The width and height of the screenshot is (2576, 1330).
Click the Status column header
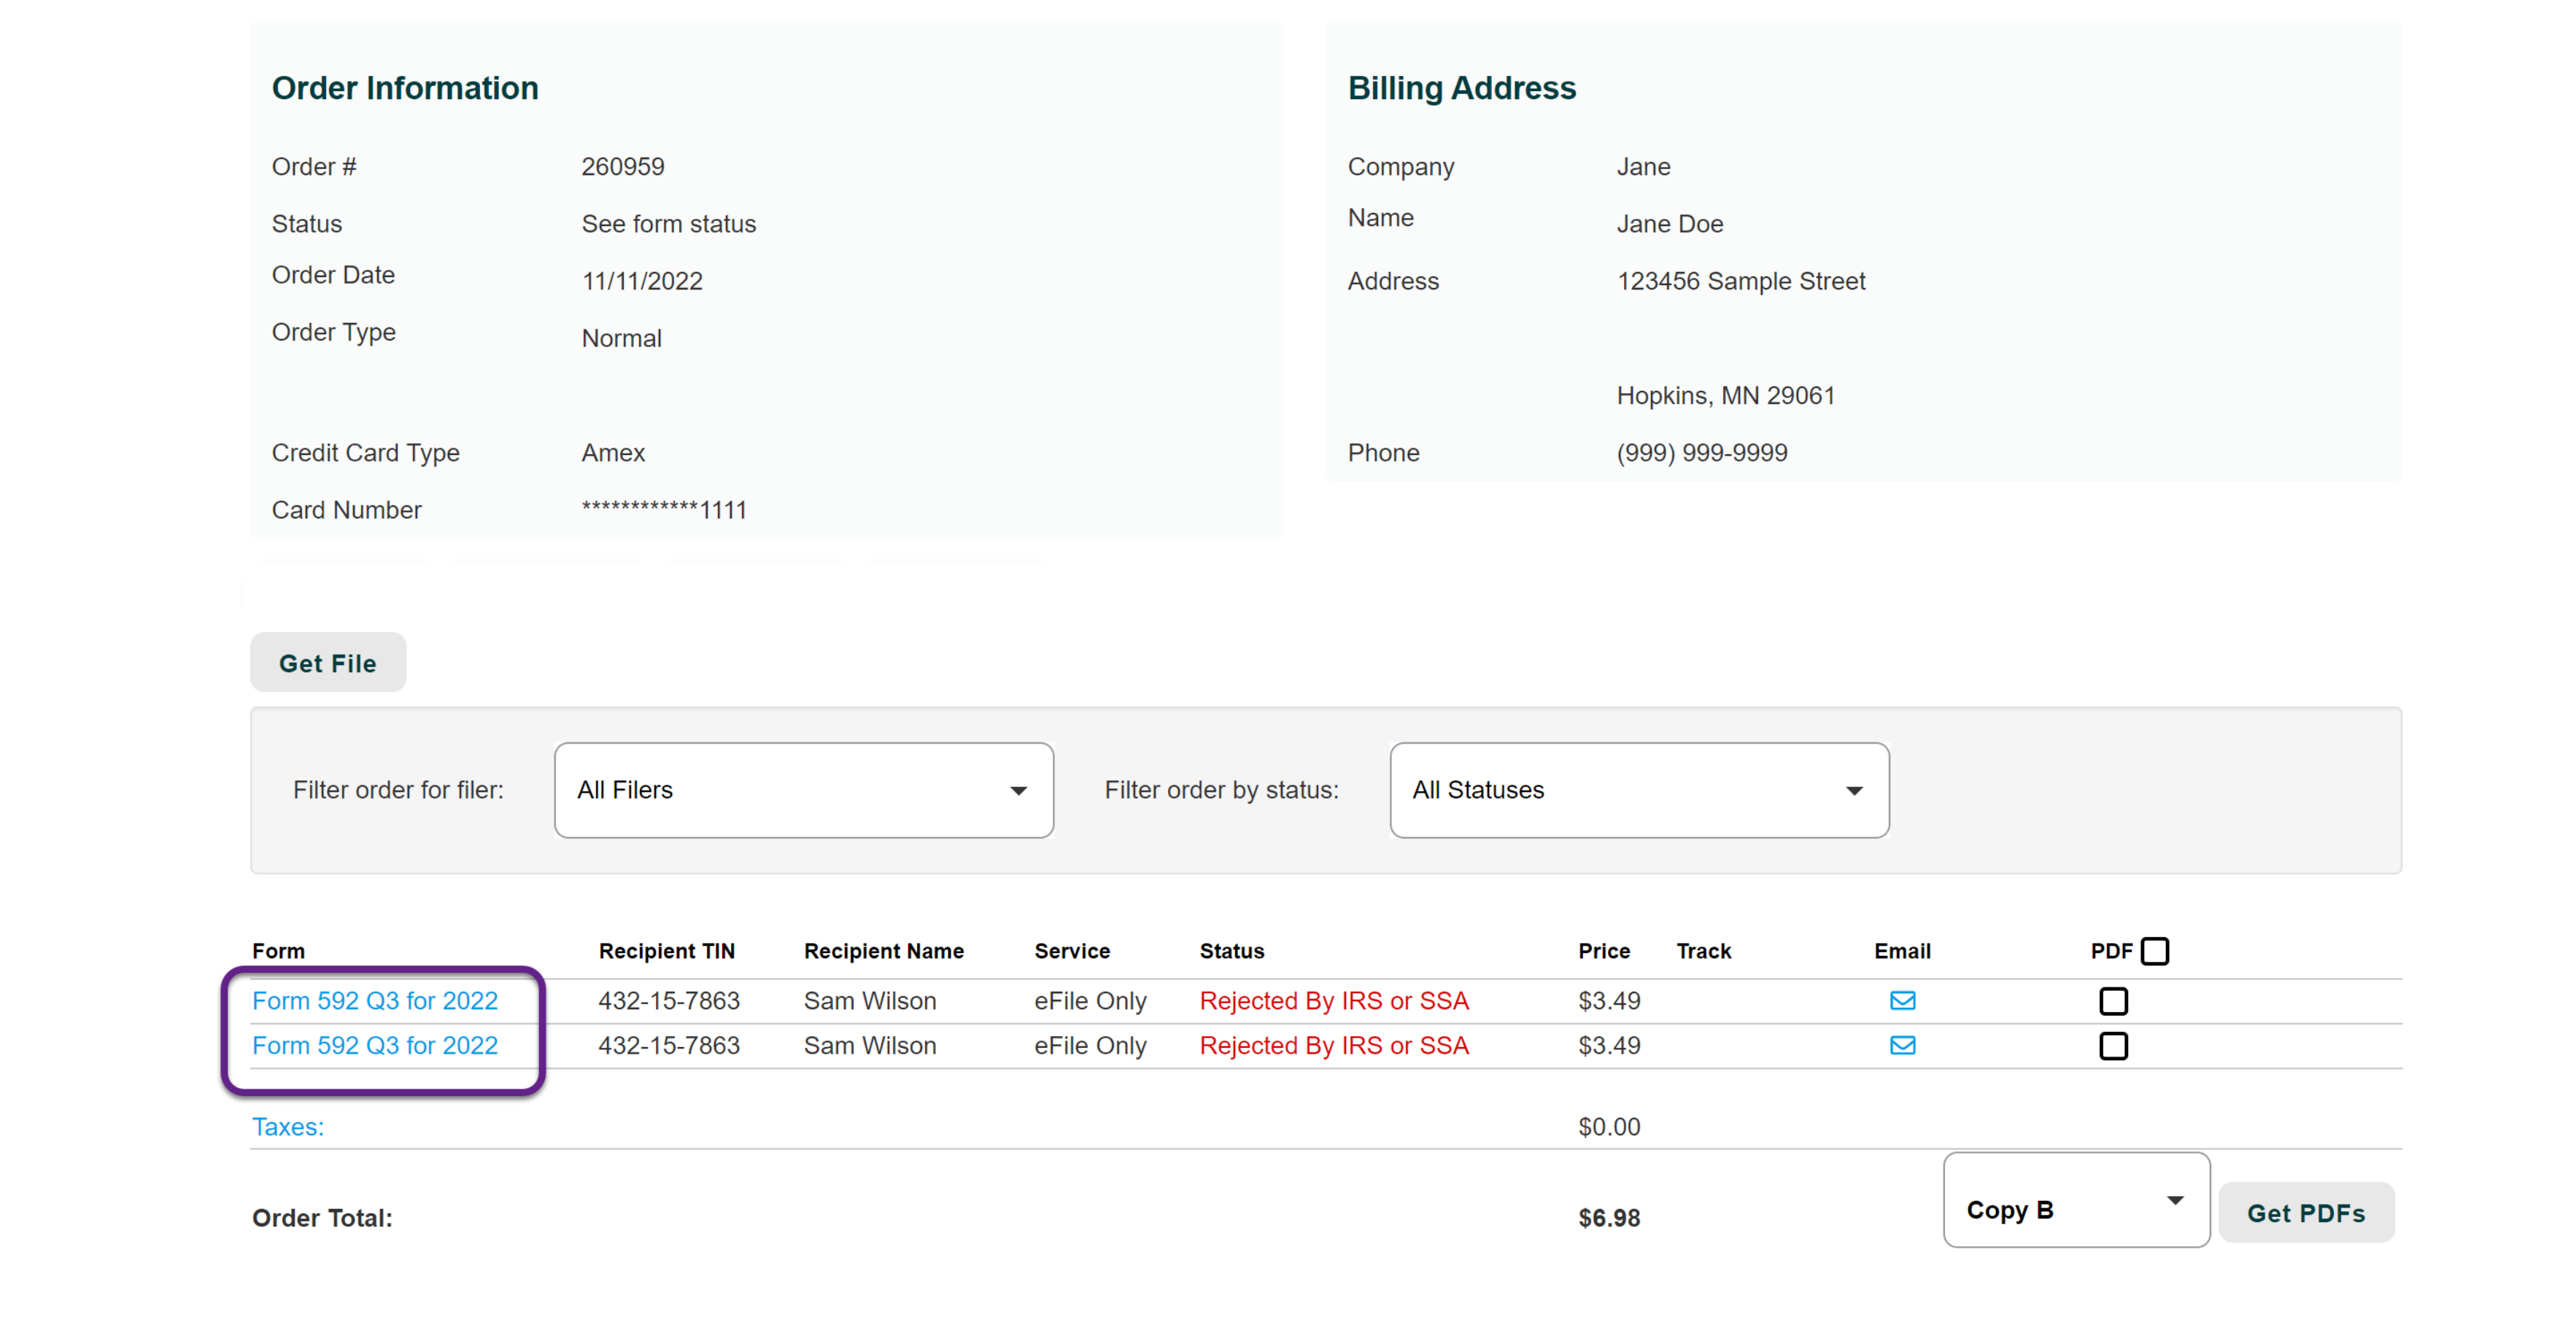[1231, 952]
